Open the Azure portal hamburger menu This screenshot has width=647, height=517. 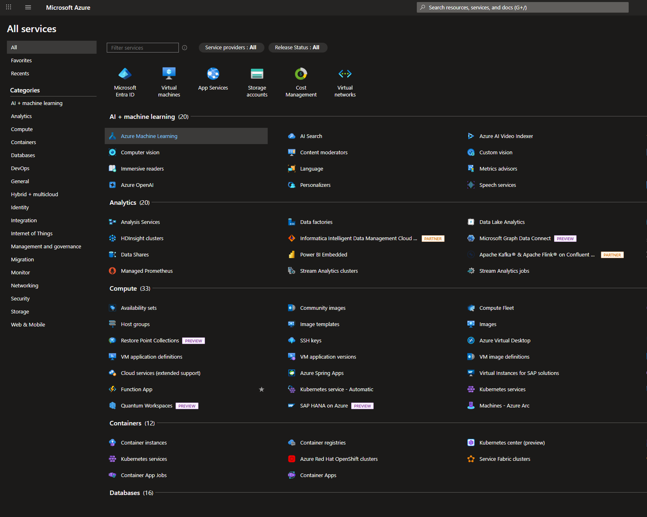coord(28,7)
